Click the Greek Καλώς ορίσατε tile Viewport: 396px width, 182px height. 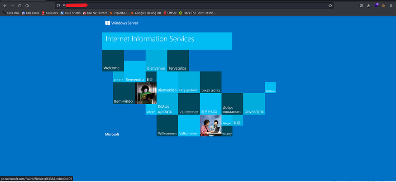(167, 104)
